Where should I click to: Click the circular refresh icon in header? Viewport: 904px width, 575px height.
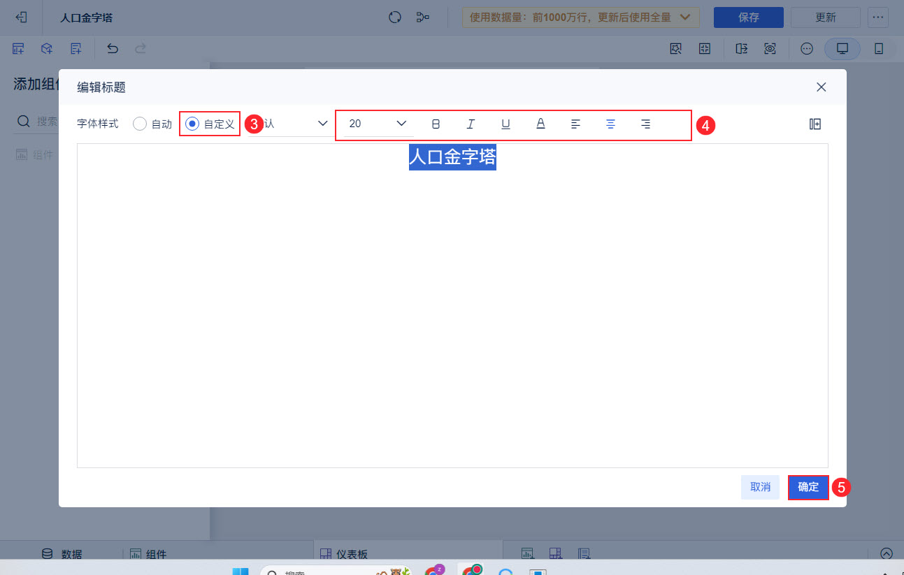[x=395, y=17]
